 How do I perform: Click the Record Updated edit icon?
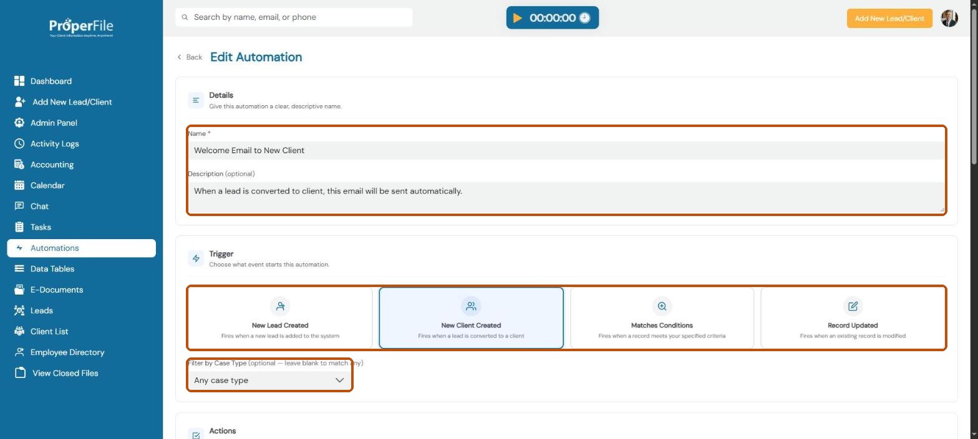click(853, 306)
